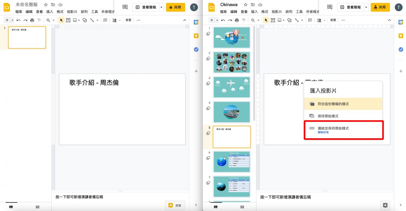
Task: Undo the last action in the 未命名簡報 window
Action: [x=19, y=20]
